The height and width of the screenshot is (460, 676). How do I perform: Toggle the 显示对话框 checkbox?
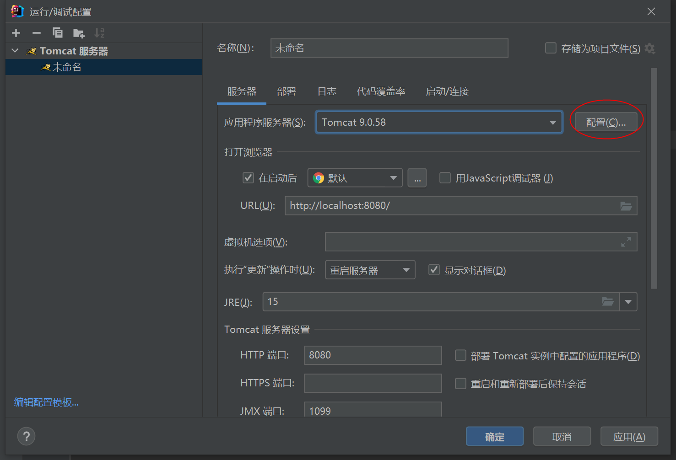coord(434,270)
